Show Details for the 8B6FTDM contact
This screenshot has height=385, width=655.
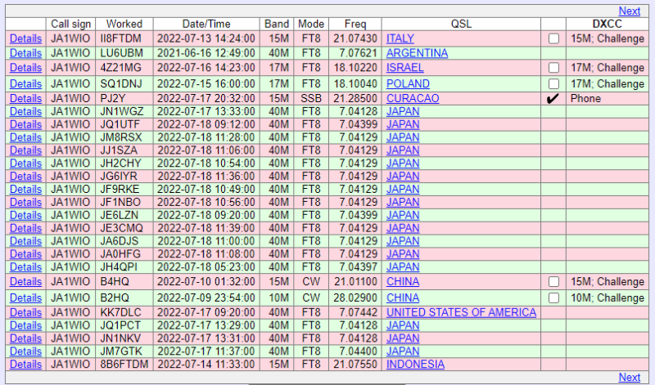[x=25, y=365]
